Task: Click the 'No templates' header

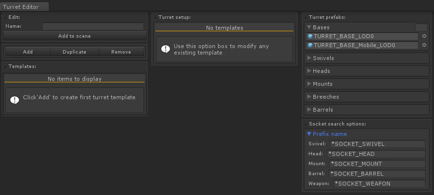Action: point(224,28)
